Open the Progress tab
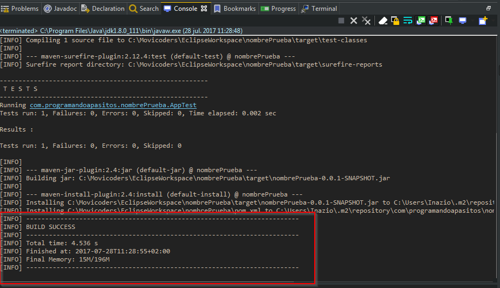Viewport: 500px width, 288px height. pos(278,9)
